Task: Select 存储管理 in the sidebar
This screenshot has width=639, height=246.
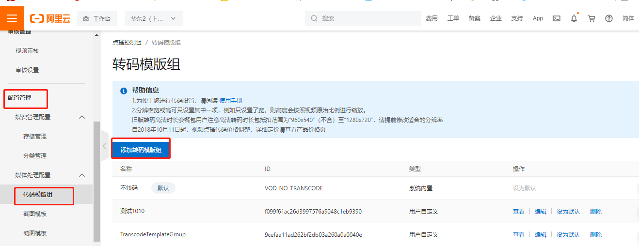Action: 35,137
